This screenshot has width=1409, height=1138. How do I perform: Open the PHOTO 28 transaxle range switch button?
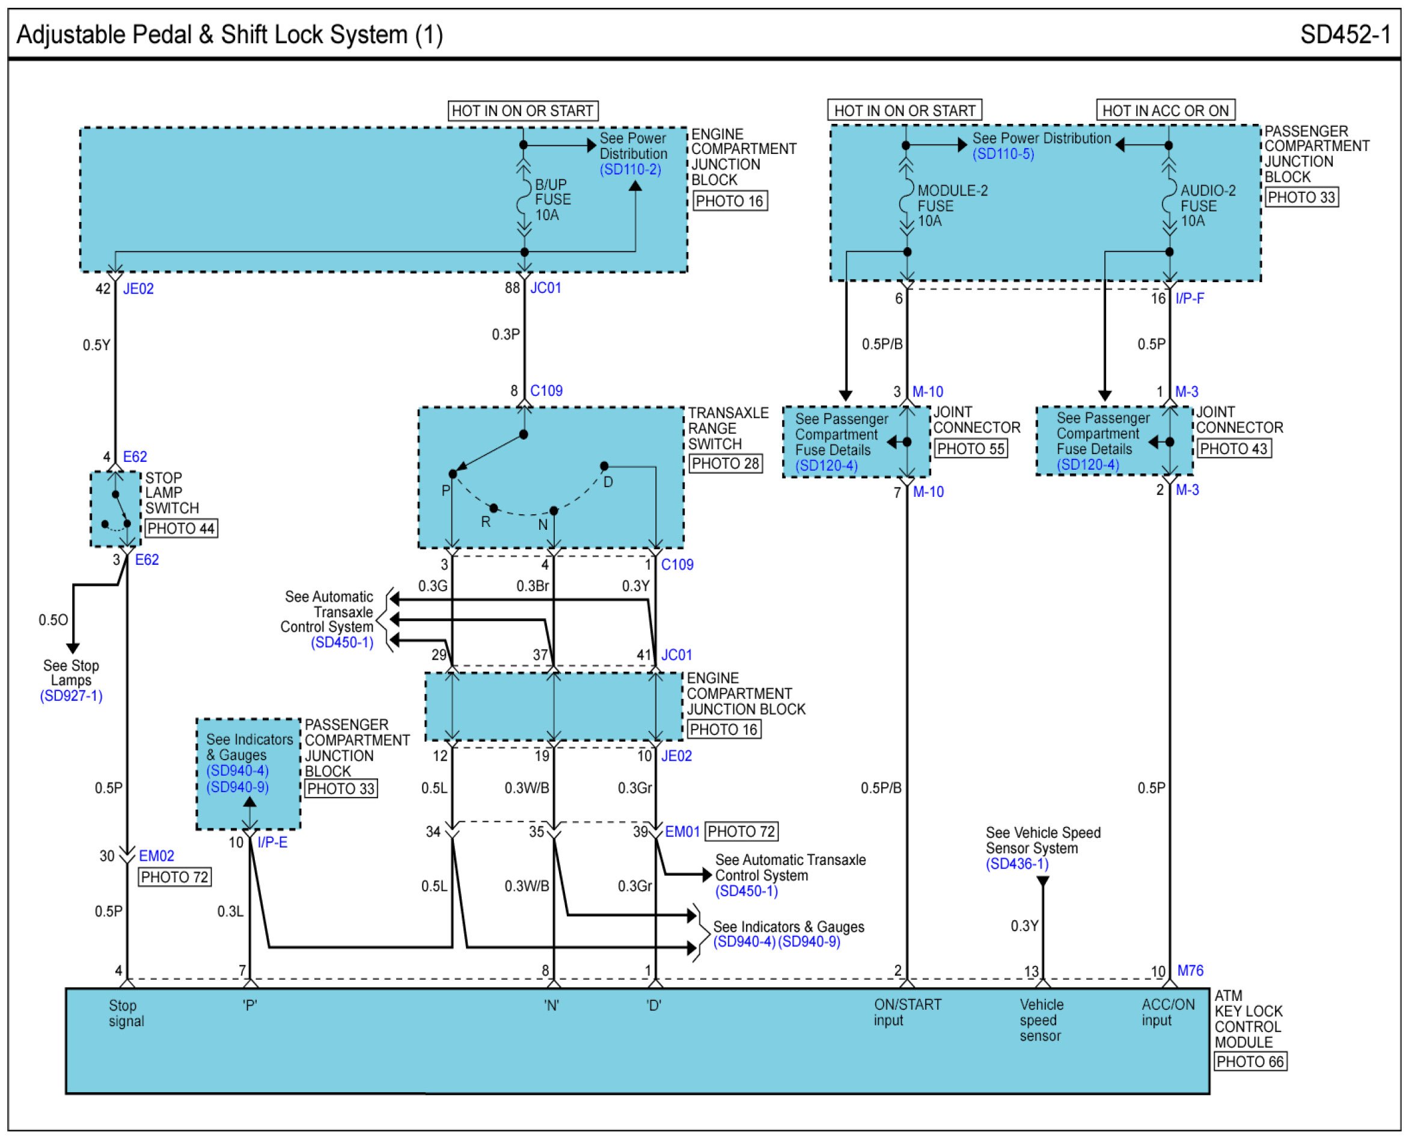(x=725, y=464)
